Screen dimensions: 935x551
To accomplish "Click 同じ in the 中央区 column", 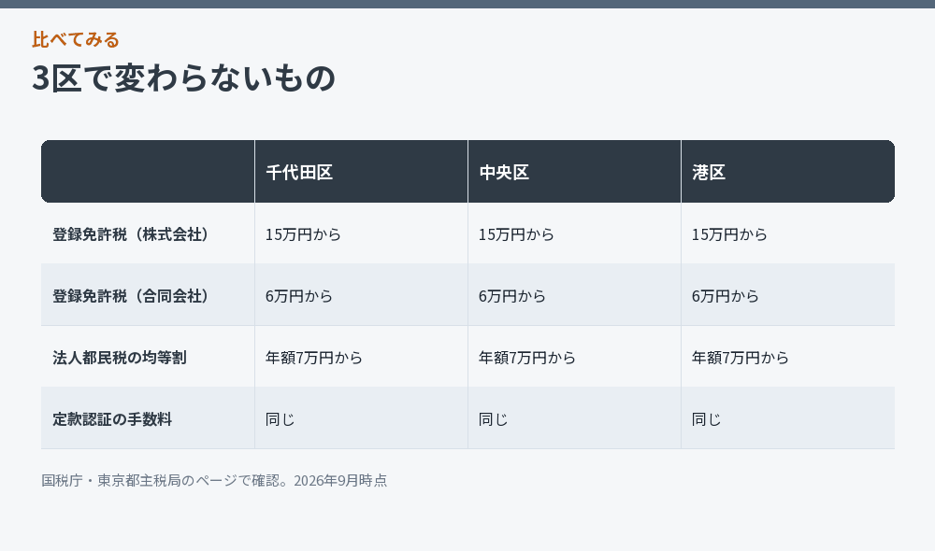I will (x=493, y=418).
